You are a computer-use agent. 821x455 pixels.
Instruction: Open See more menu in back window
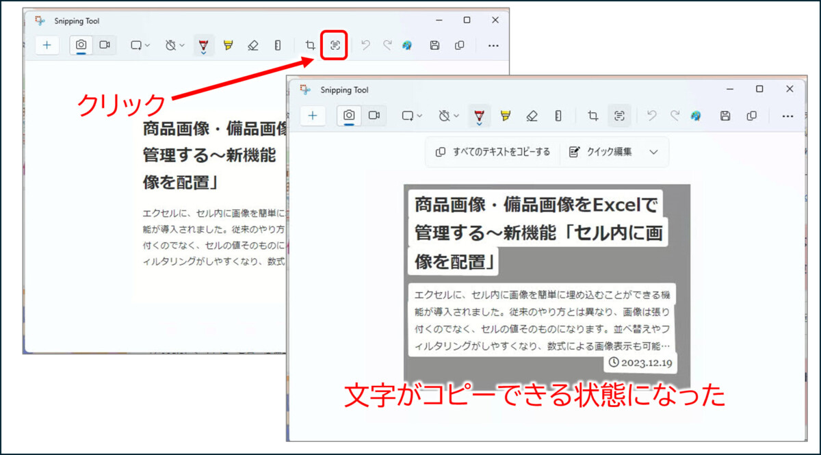(493, 45)
